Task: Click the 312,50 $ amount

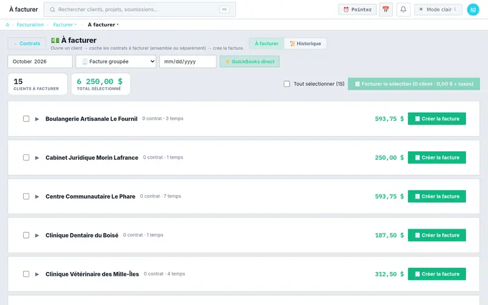Action: [x=389, y=274]
